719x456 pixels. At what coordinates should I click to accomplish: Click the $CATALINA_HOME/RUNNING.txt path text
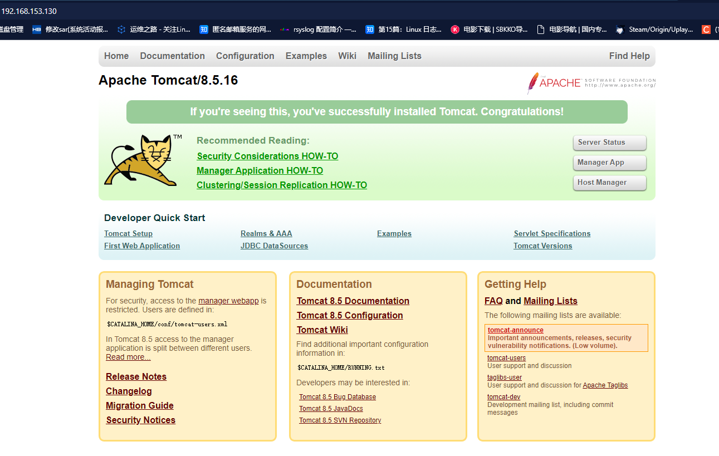(x=341, y=367)
